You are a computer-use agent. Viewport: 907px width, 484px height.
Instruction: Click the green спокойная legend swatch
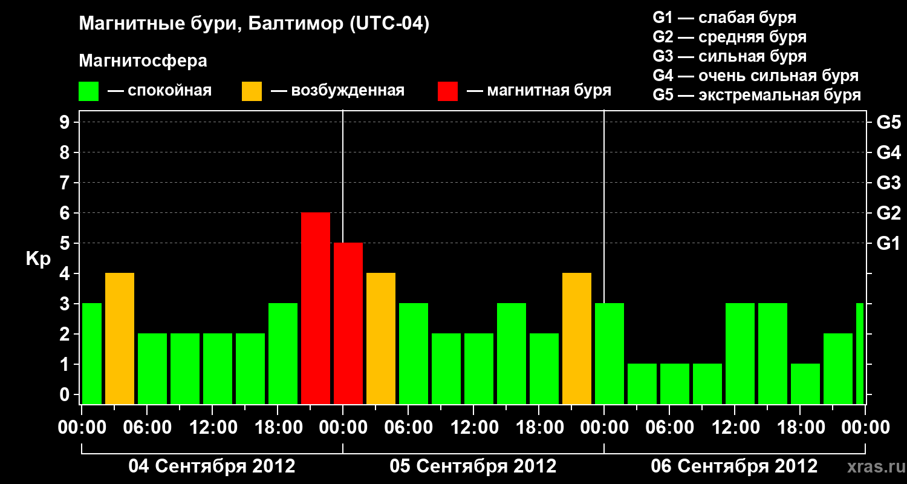(89, 91)
